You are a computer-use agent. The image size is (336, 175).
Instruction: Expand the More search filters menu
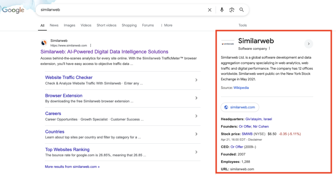tap(166, 25)
